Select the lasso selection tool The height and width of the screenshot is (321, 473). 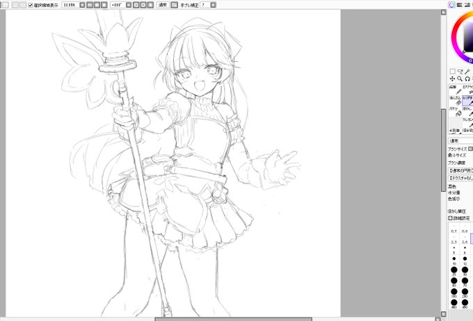pyautogui.click(x=460, y=72)
